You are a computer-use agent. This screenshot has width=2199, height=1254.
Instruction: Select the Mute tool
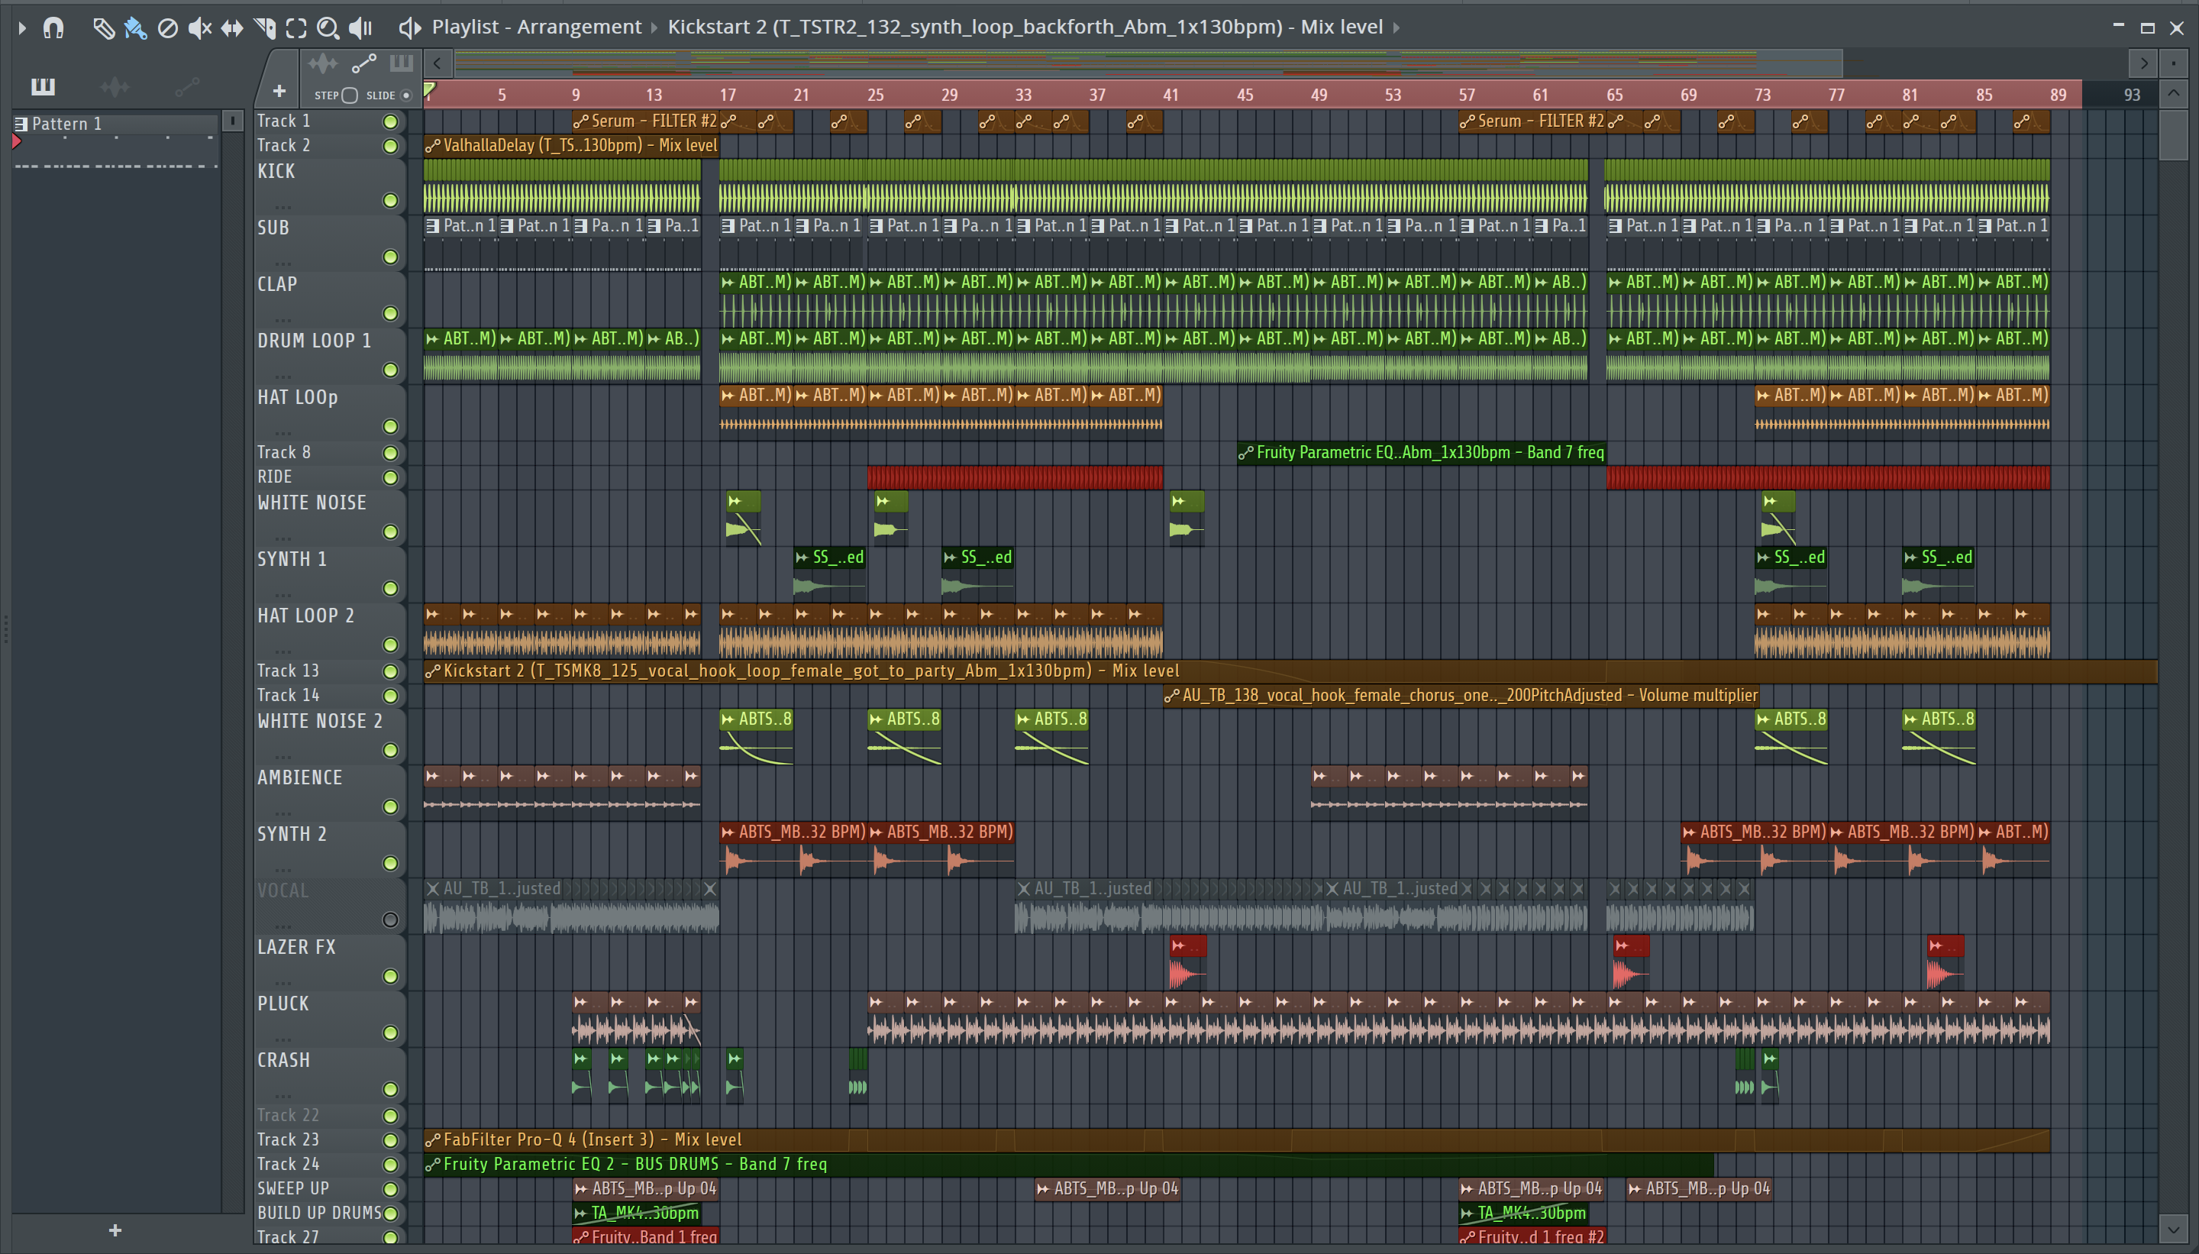click(200, 28)
